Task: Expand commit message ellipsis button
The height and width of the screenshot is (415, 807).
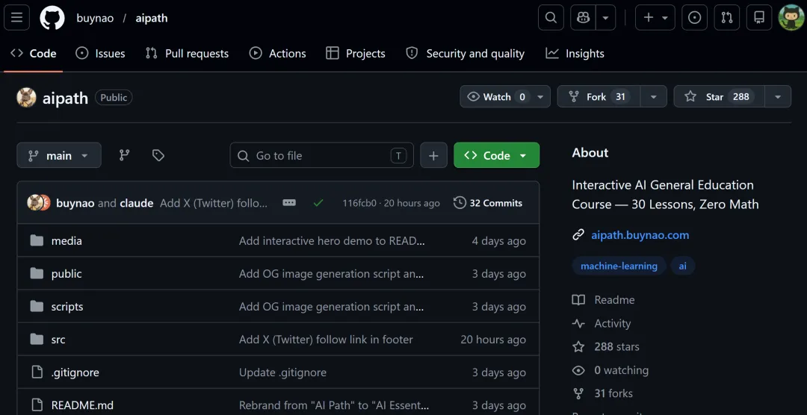Action: click(289, 203)
